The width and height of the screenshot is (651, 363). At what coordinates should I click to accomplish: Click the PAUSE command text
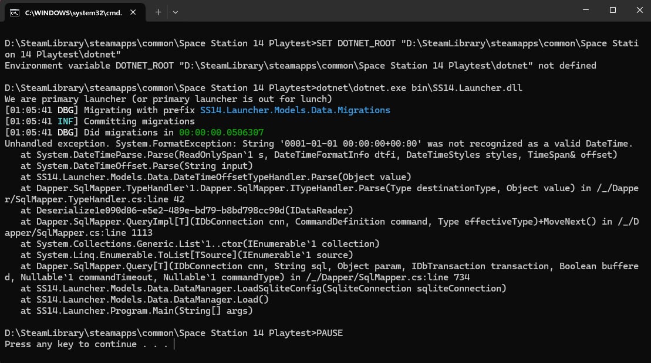pyautogui.click(x=330, y=333)
